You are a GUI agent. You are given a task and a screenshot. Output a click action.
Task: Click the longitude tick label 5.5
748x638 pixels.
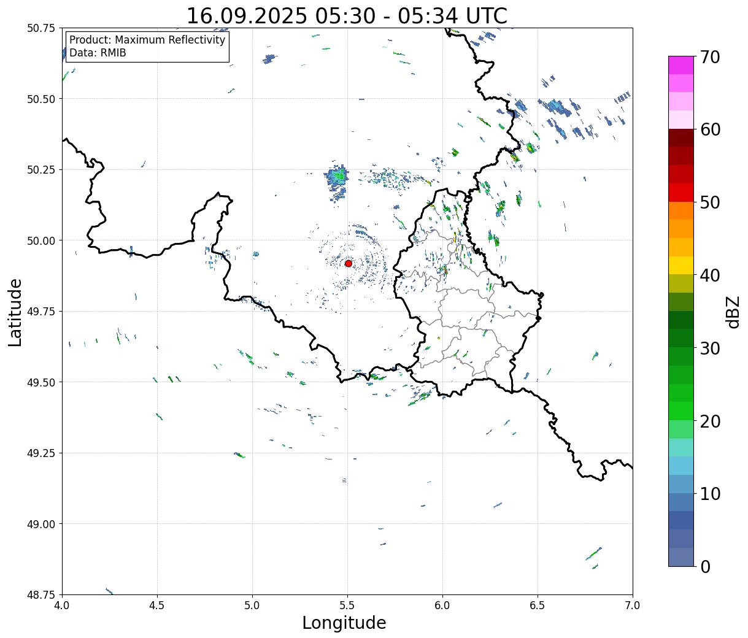pyautogui.click(x=347, y=605)
